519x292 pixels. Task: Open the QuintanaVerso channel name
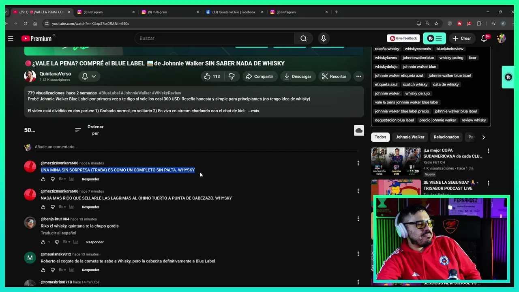pyautogui.click(x=55, y=74)
